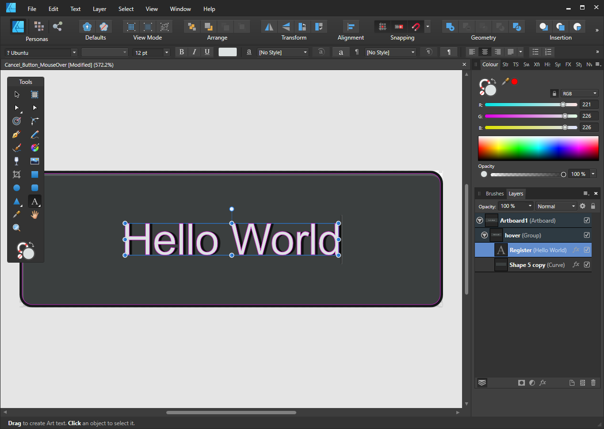Hide the Register (Hello World) layer
604x429 pixels.
[587, 250]
